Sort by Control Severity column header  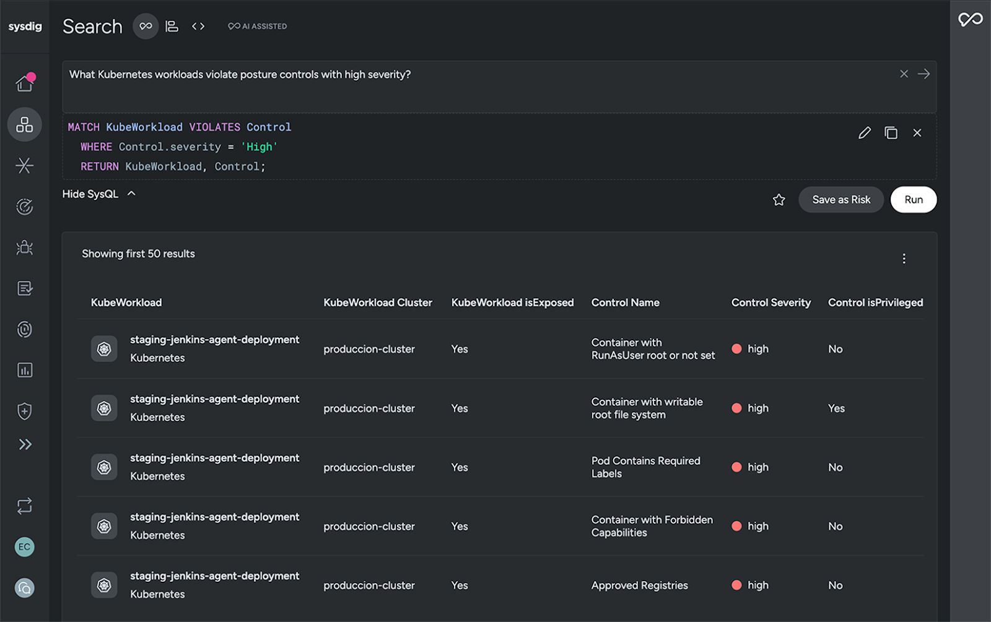click(771, 303)
